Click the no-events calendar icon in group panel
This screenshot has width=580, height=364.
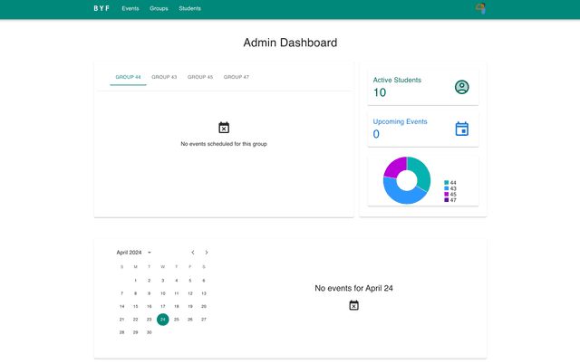224,128
